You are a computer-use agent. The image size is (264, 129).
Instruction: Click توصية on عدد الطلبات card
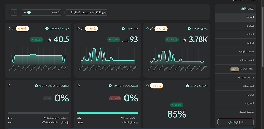pos(92,29)
